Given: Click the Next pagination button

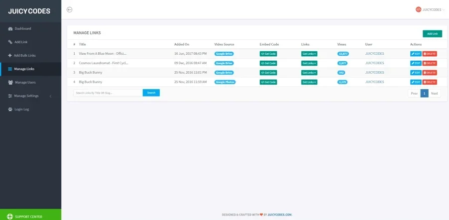Looking at the screenshot, I should (x=435, y=94).
